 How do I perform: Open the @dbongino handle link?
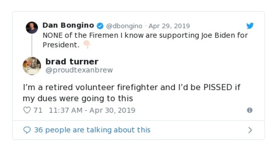[124, 26]
